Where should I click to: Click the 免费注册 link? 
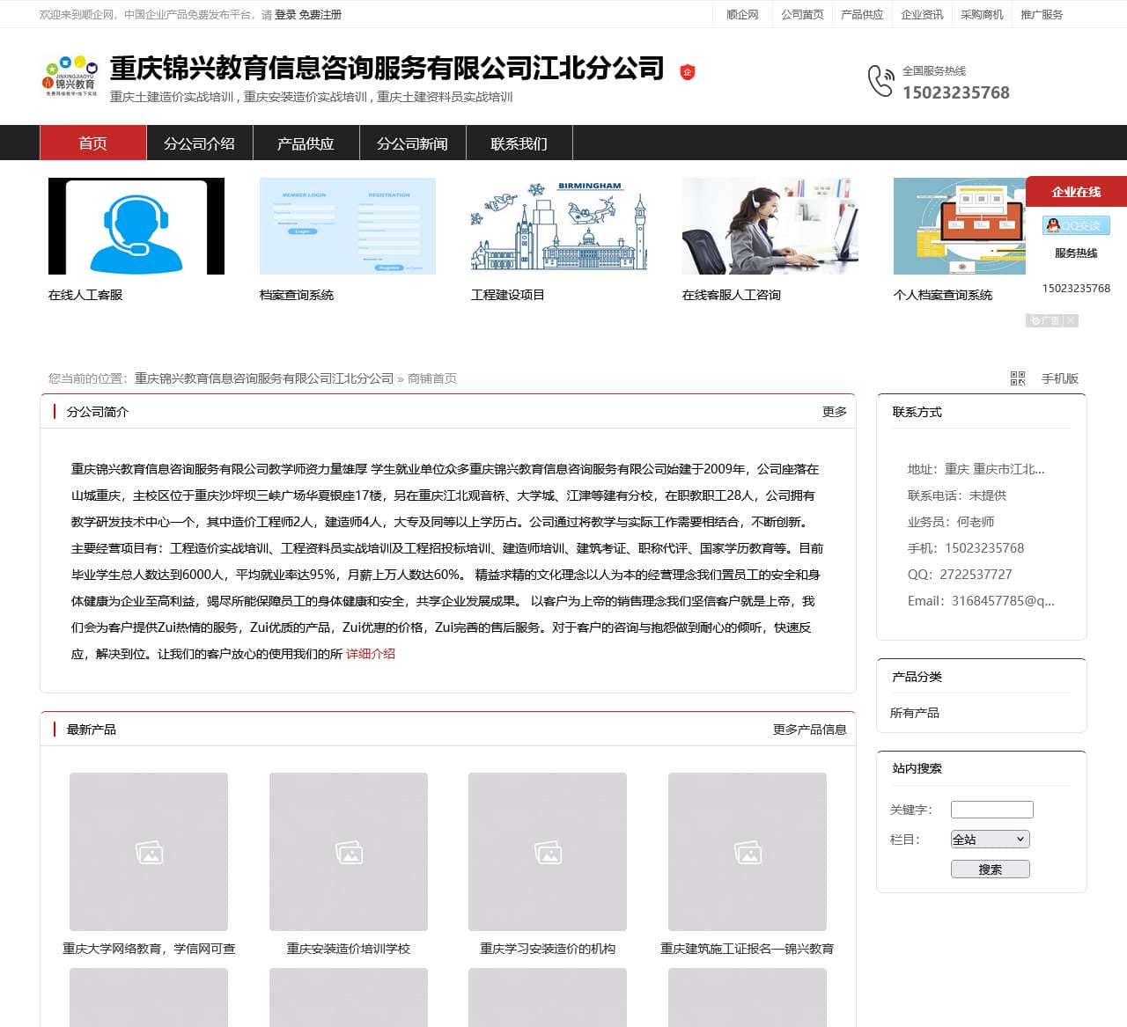[x=320, y=15]
